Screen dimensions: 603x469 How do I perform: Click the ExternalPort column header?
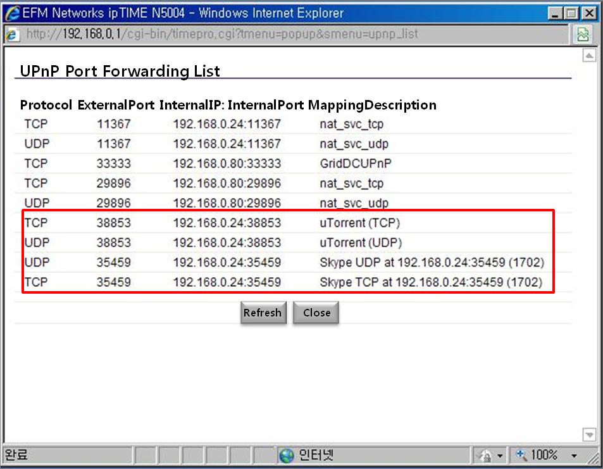tap(116, 104)
